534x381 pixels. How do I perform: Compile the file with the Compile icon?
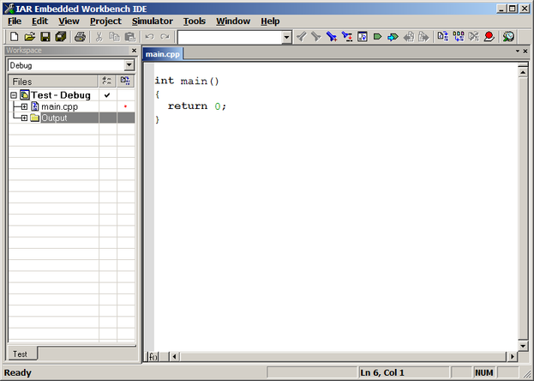(443, 37)
